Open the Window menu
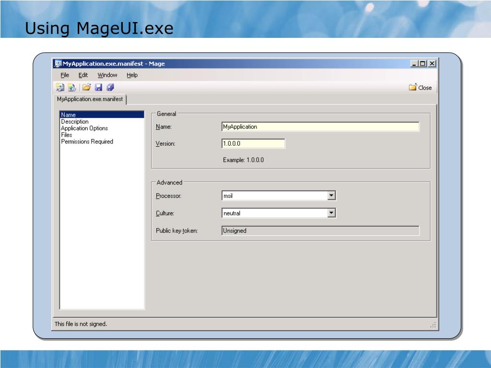The height and width of the screenshot is (368, 491). tap(107, 75)
